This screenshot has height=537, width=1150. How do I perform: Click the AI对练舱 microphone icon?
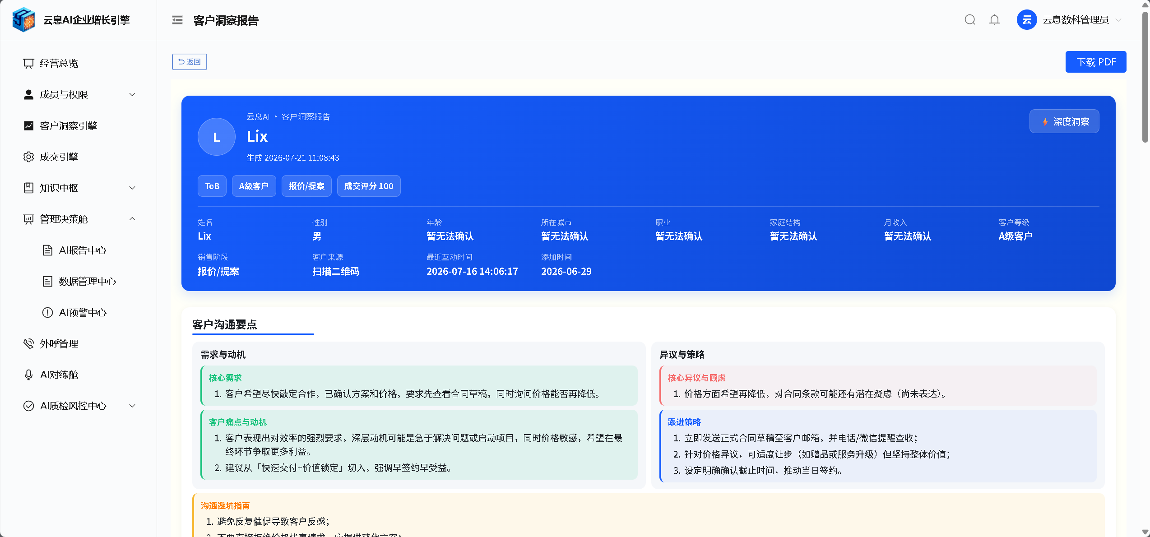[x=28, y=375]
